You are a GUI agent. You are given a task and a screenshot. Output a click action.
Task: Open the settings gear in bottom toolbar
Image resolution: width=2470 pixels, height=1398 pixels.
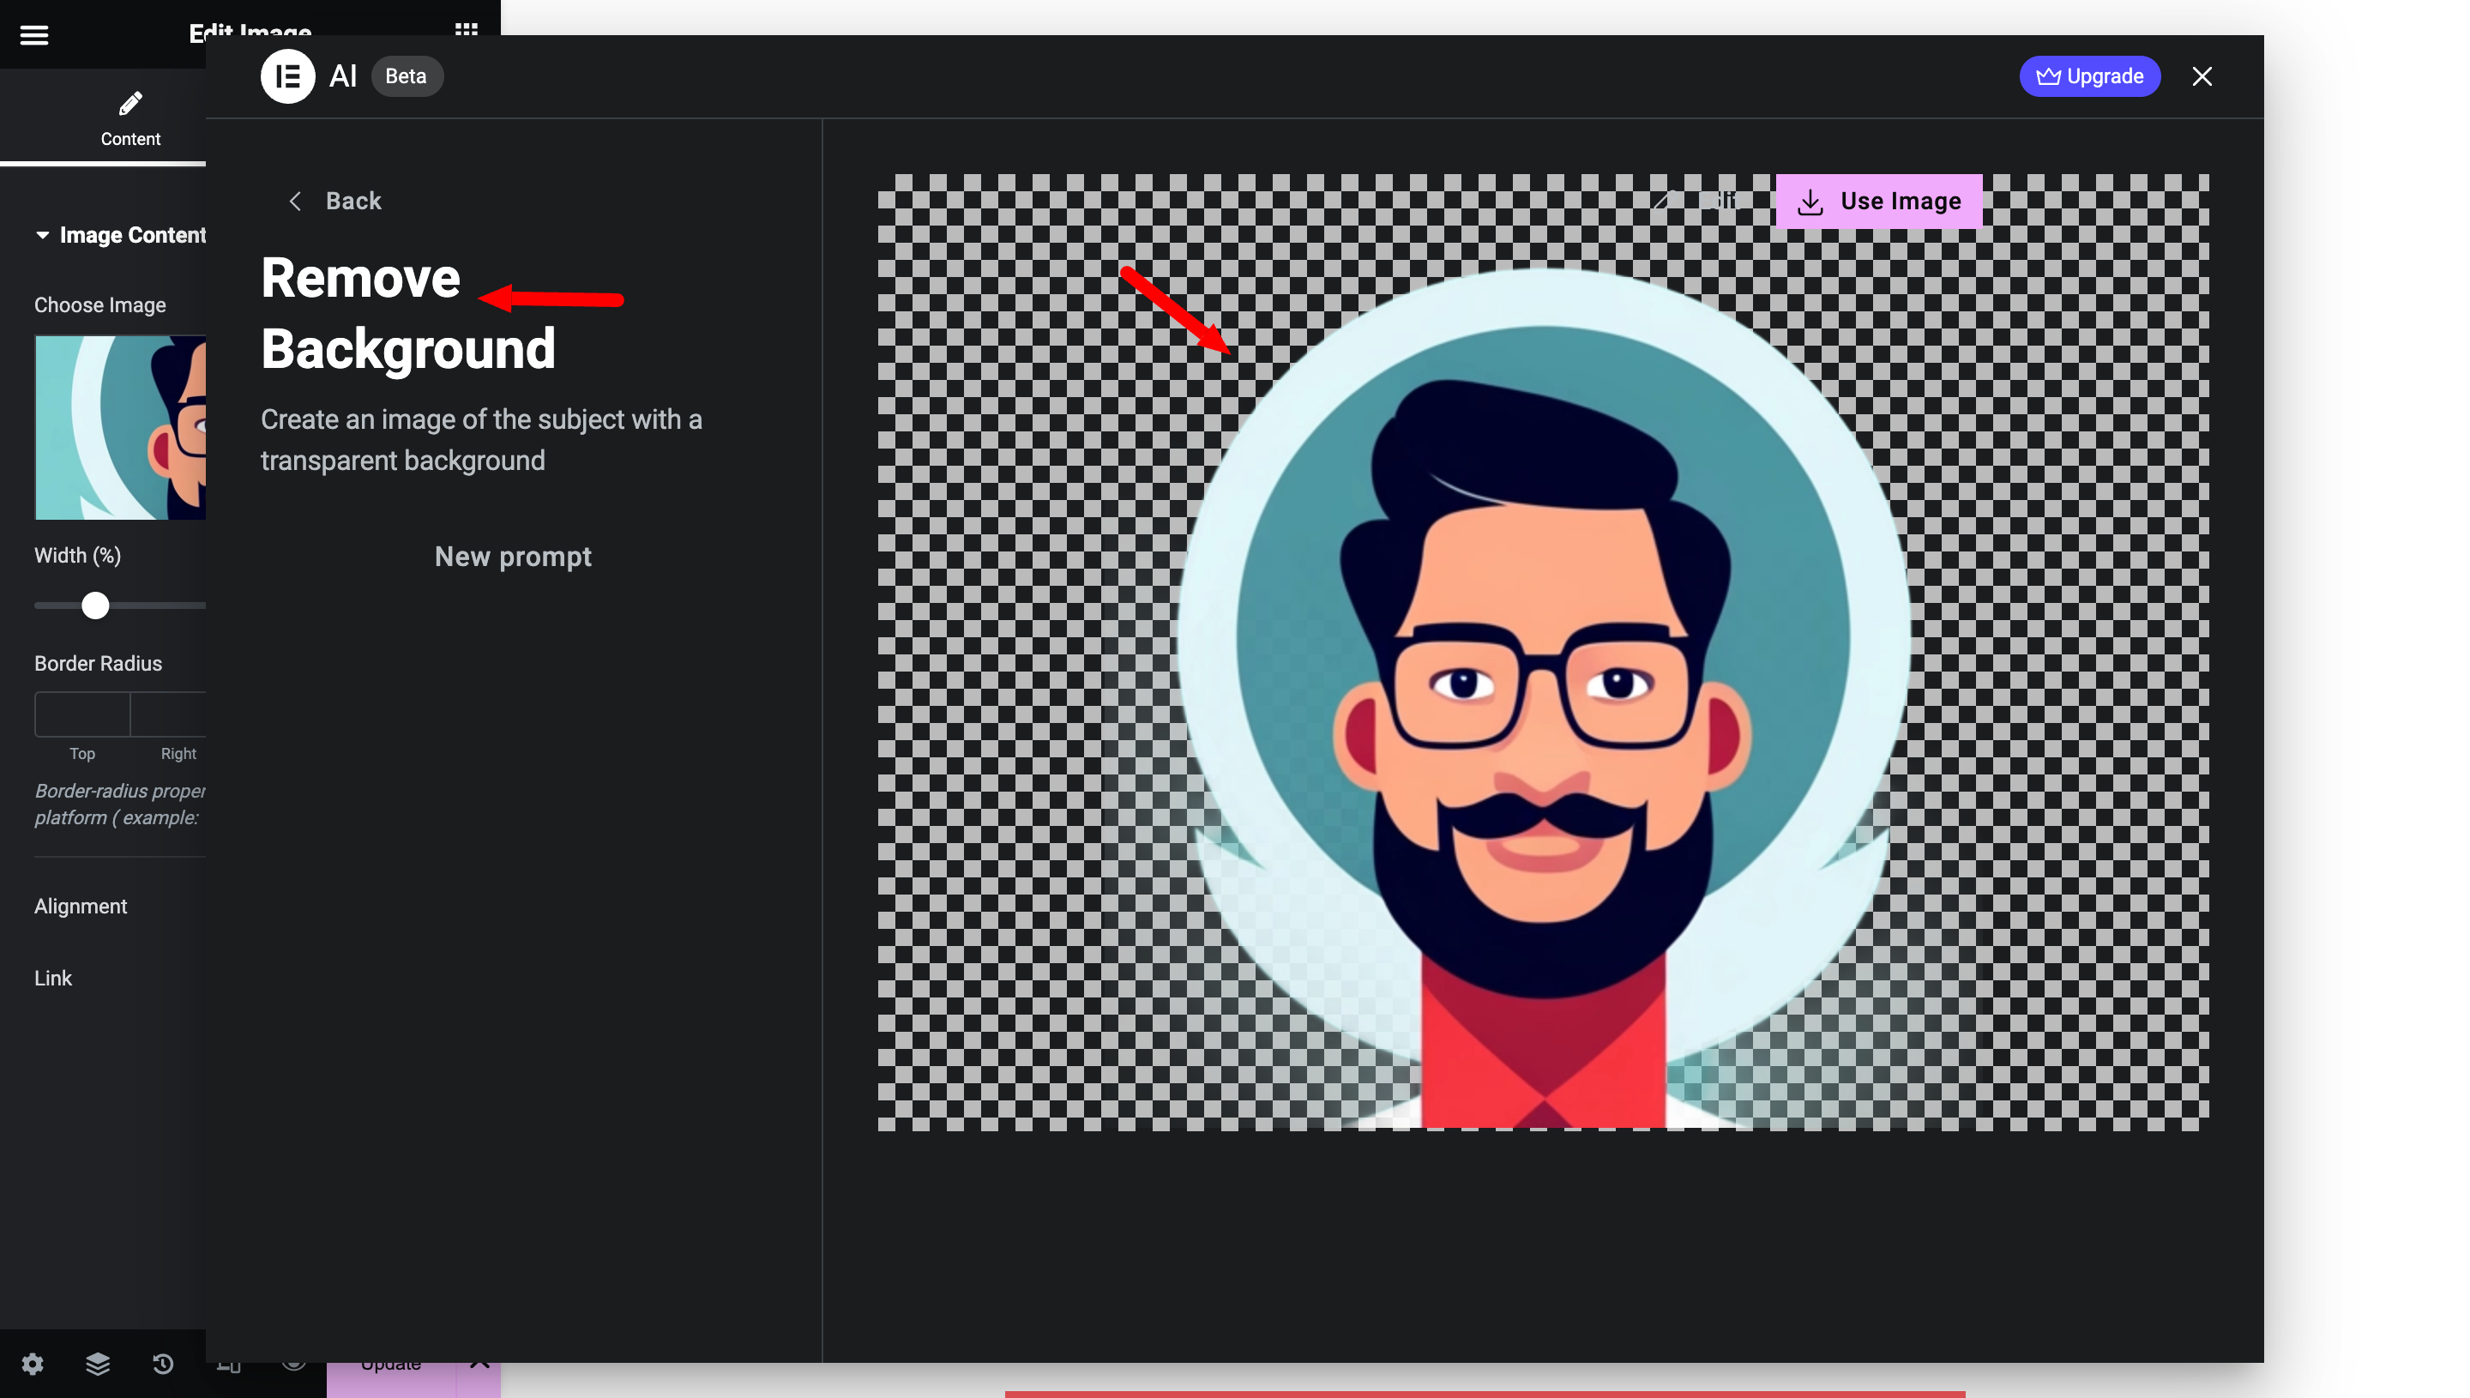coord(33,1364)
